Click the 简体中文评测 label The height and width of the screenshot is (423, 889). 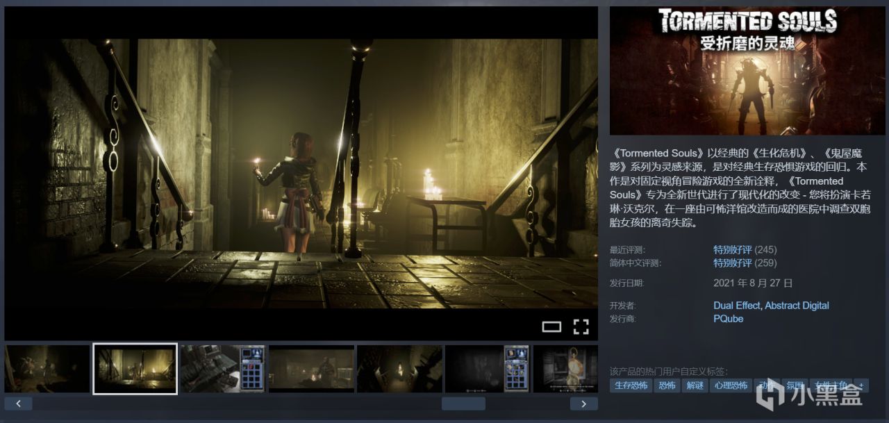click(x=635, y=263)
